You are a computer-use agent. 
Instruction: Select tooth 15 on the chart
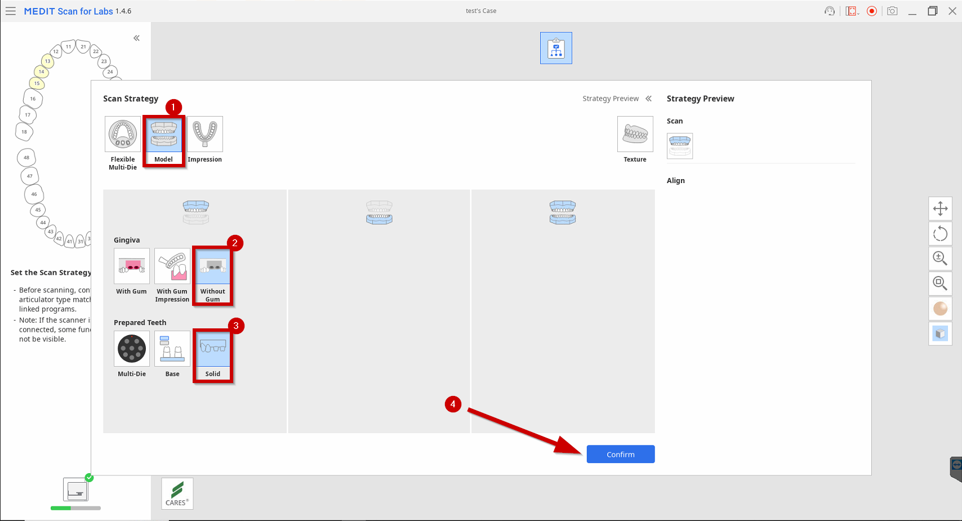[37, 83]
